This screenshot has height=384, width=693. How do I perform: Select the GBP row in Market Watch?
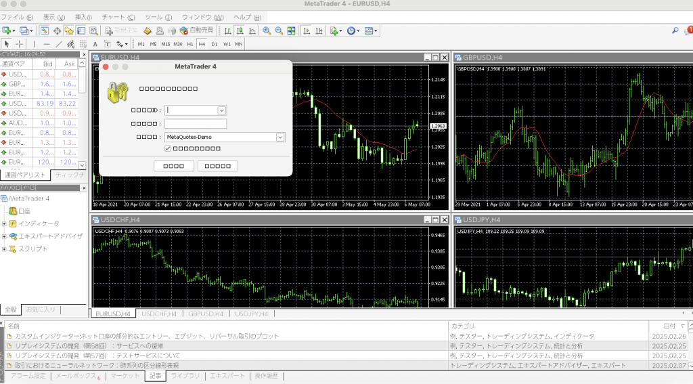pos(39,84)
